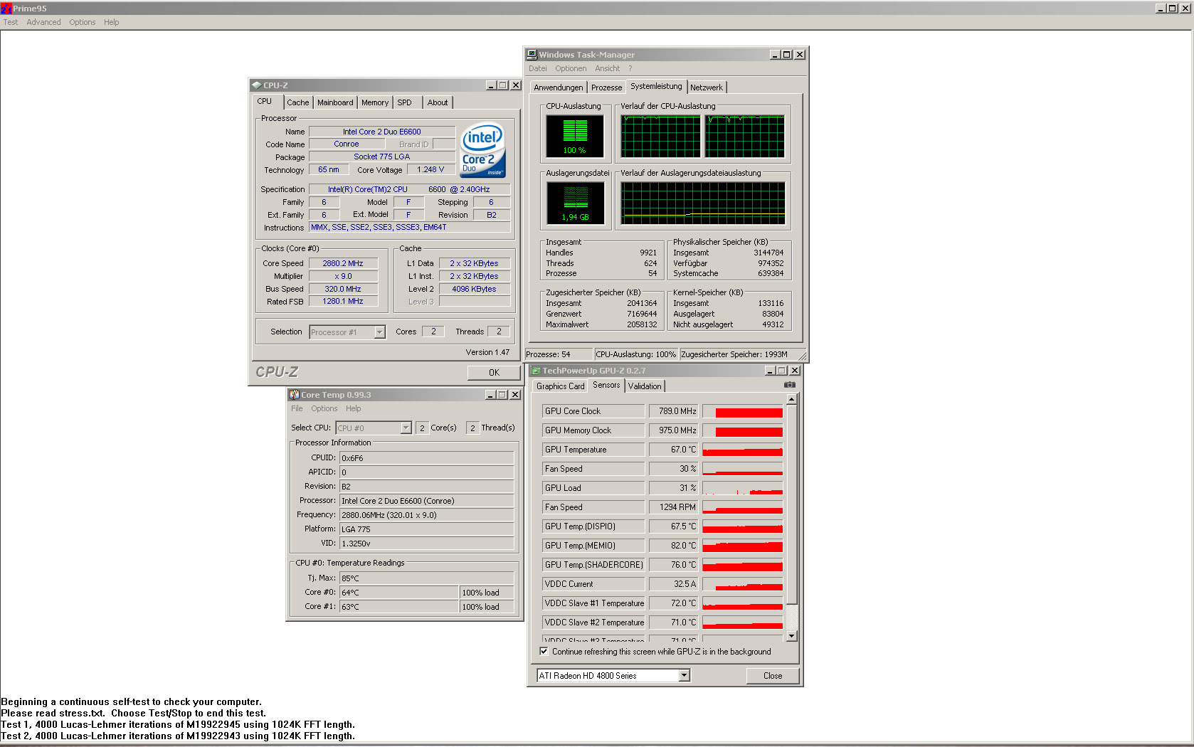Click the OK button in CPU-Z
Viewport: 1194px width, 747px height.
pos(494,373)
